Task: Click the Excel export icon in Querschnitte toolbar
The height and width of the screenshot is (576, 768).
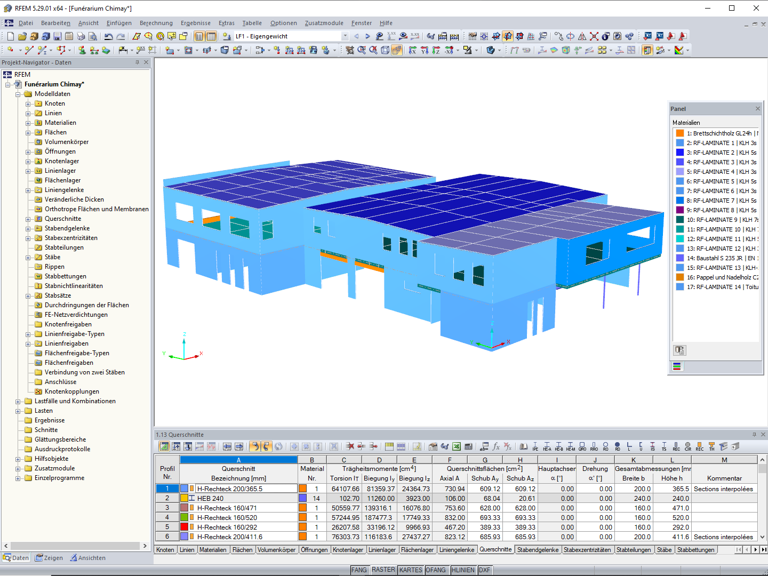Action: [x=455, y=447]
